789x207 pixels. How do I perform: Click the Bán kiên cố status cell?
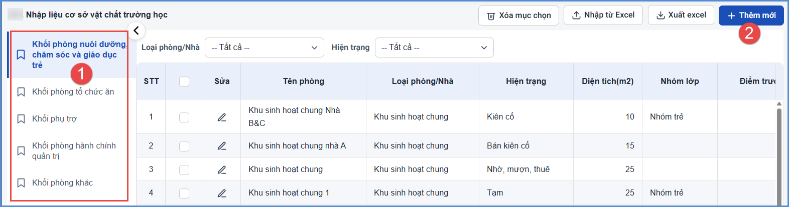click(526, 146)
